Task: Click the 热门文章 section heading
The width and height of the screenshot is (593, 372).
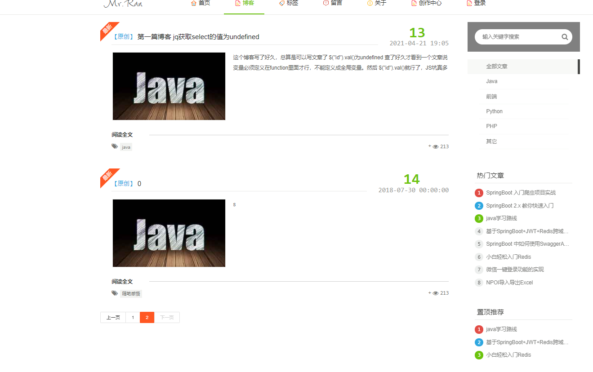Action: 490,176
